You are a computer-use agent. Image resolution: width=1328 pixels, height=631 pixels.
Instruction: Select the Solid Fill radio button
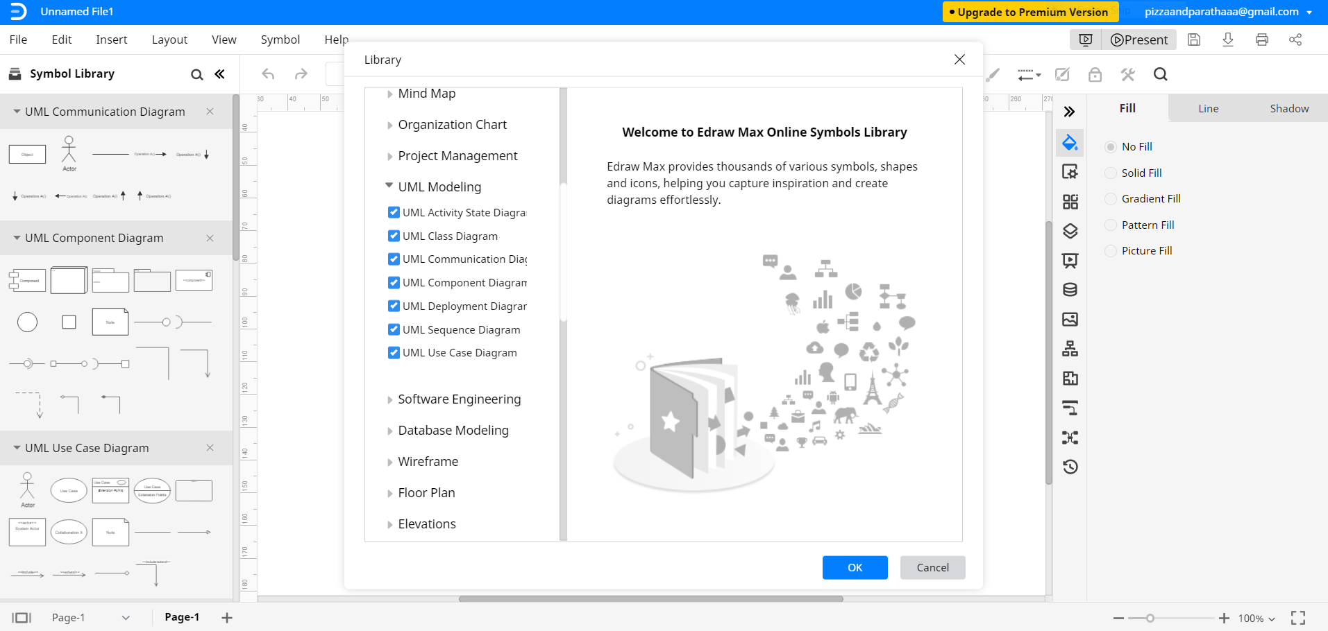coord(1111,173)
